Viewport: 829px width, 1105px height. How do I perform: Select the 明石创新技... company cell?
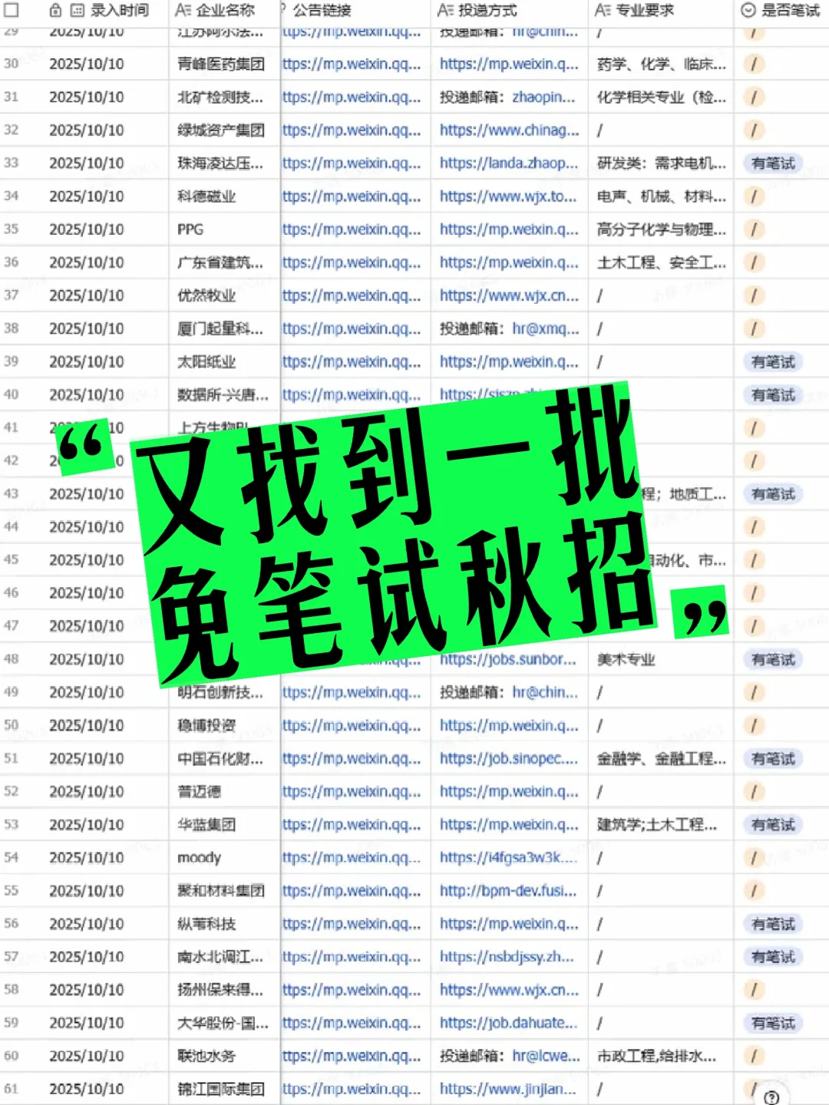224,692
